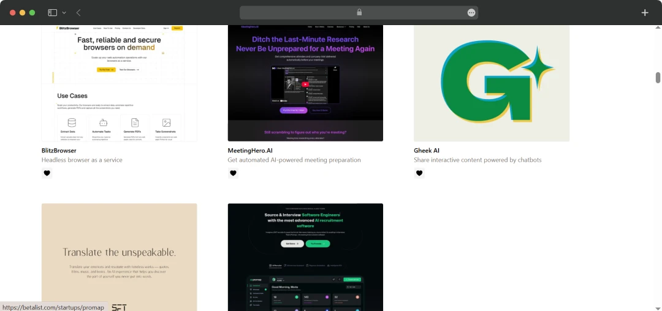Viewport: 662px width, 311px height.
Task: Open the Gheek AI title link
Action: 427,151
